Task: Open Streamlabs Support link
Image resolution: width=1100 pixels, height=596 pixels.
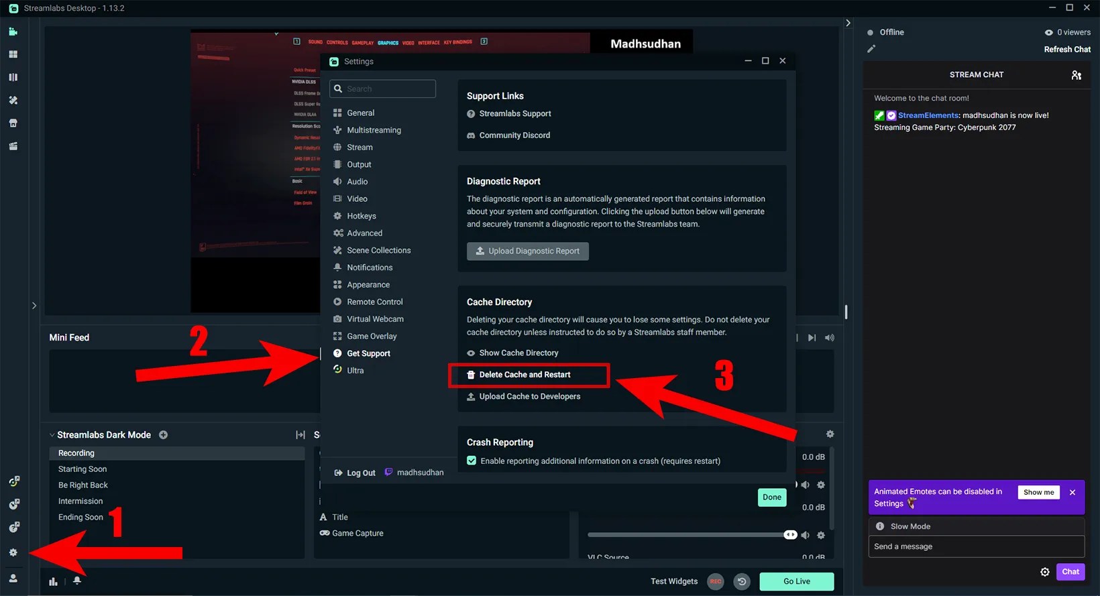Action: click(509, 114)
